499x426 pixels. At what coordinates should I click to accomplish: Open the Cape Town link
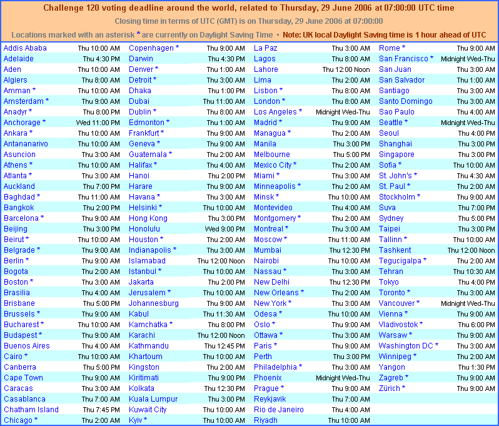tap(23, 378)
